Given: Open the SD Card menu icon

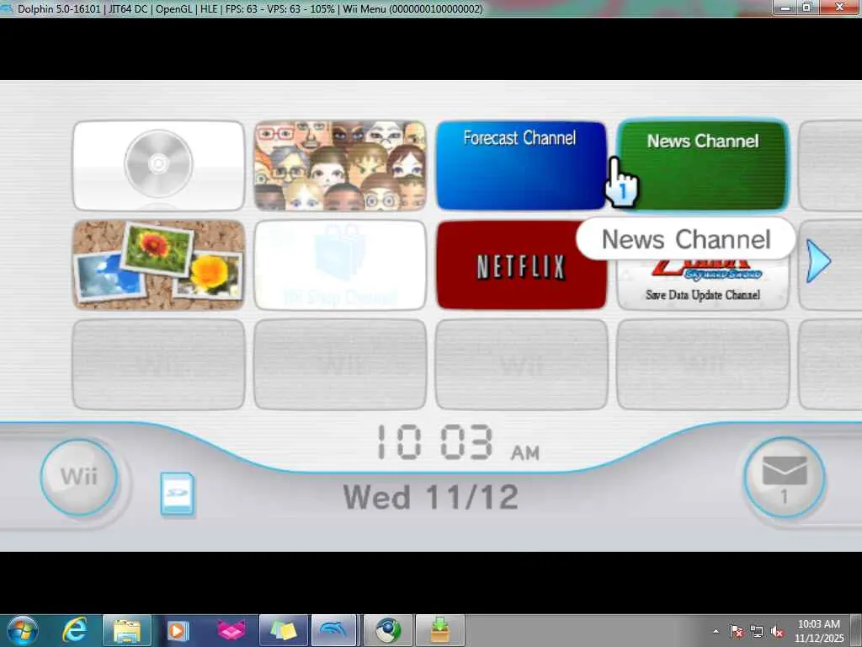Looking at the screenshot, I should click(177, 494).
